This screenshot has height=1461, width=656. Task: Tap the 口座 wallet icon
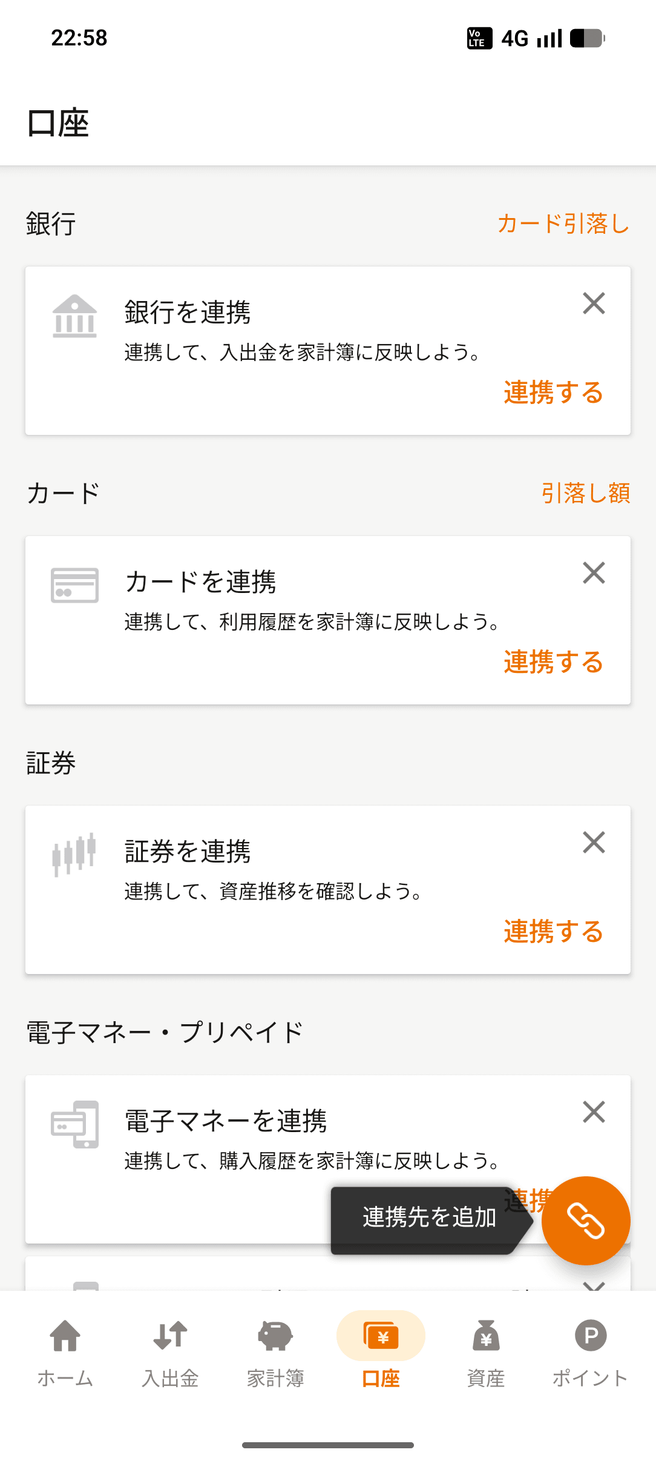click(381, 1336)
